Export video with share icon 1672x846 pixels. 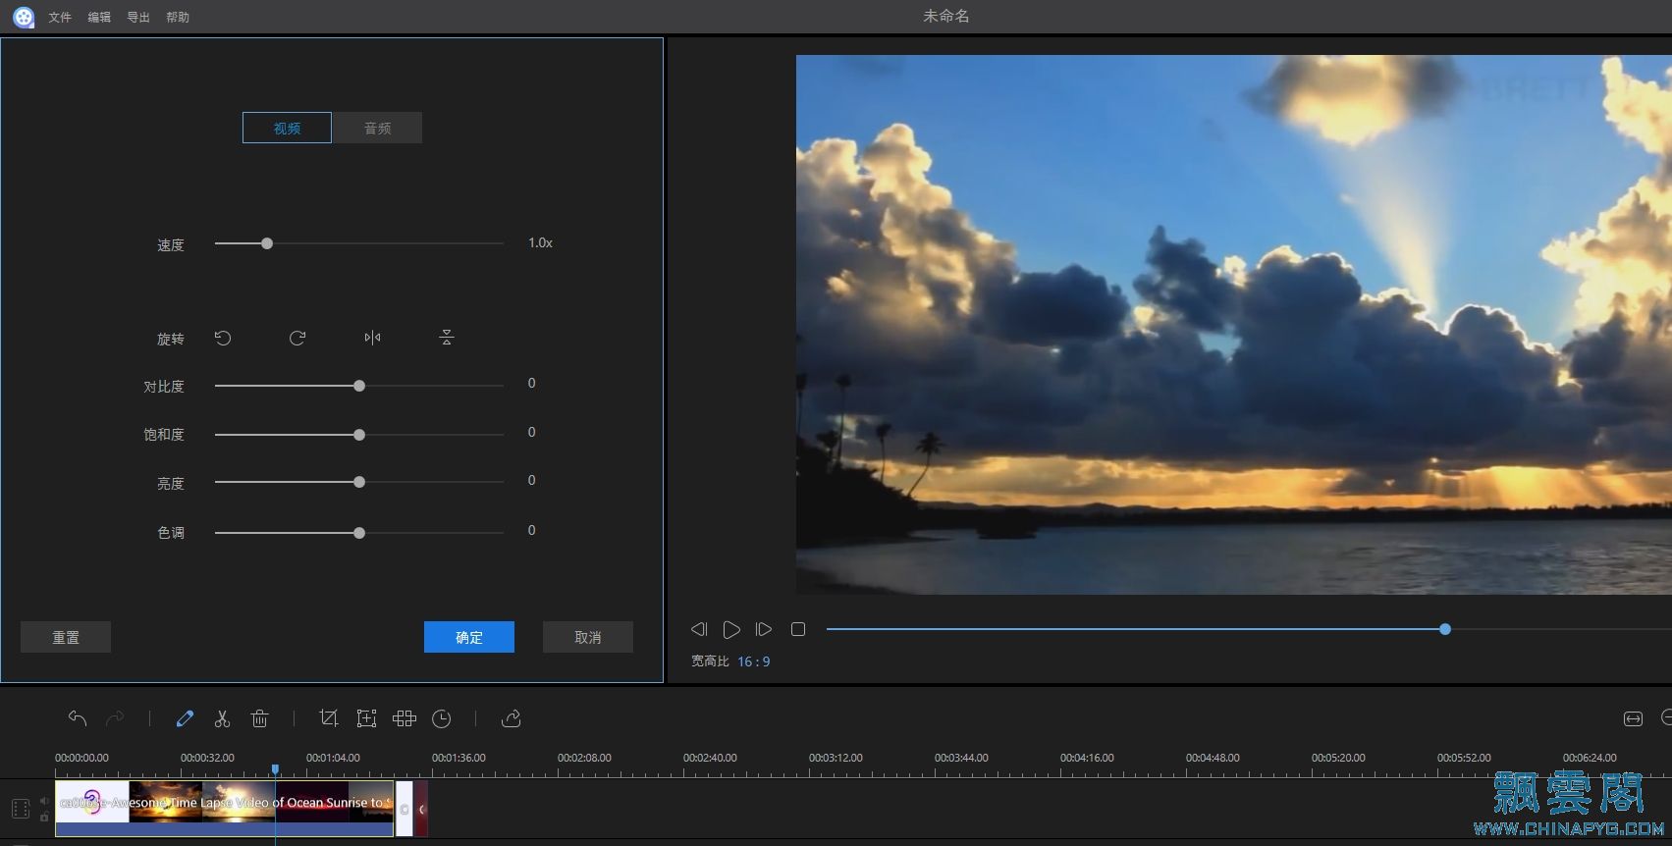512,718
